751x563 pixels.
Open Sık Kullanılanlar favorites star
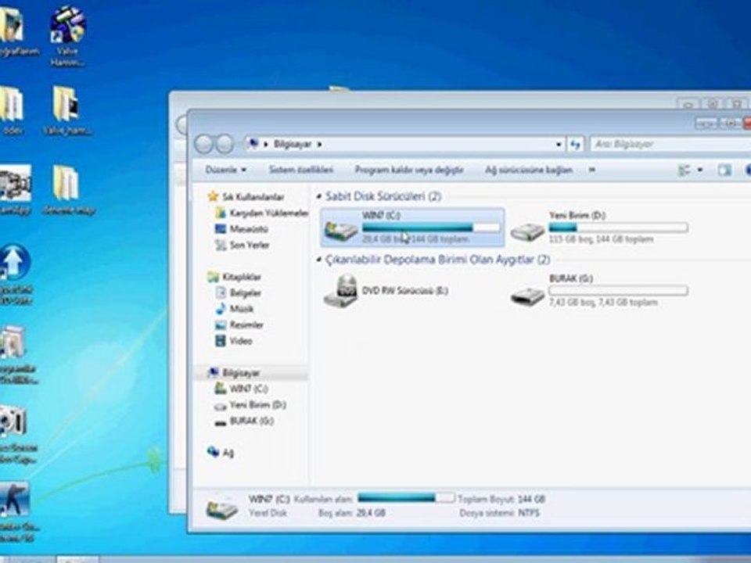pos(213,196)
